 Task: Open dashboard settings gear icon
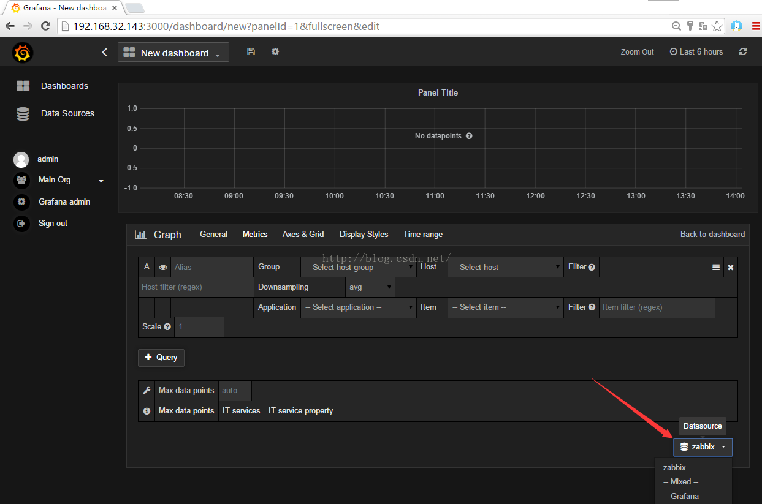click(x=275, y=51)
